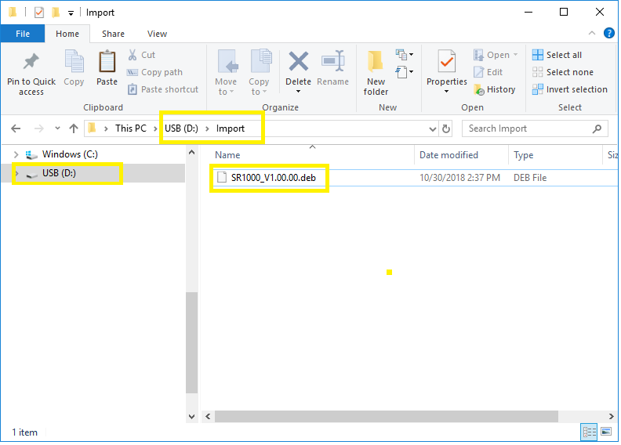Switch to large icons view
Image resolution: width=621 pixels, height=445 pixels.
click(x=607, y=432)
